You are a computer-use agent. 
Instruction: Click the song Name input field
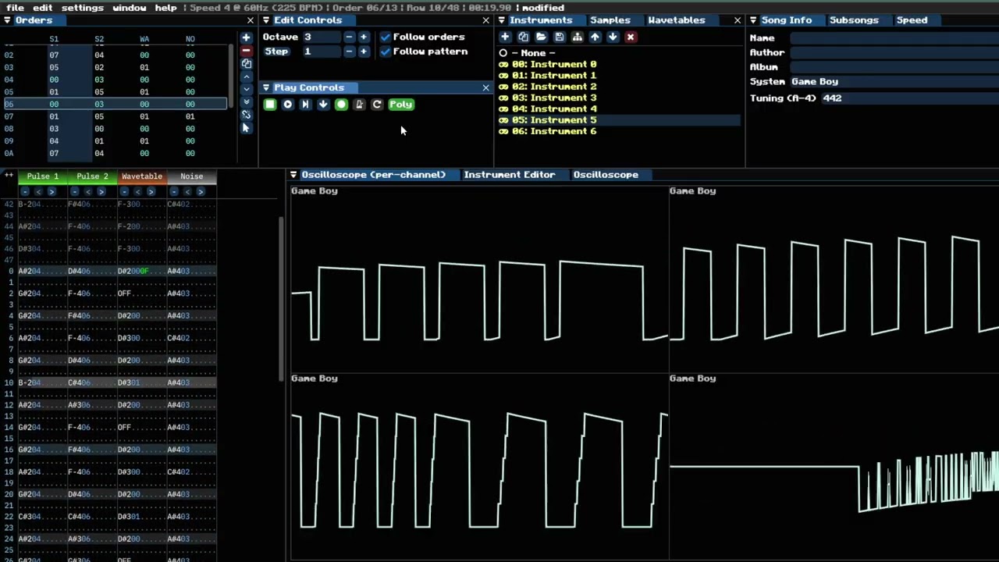(894, 38)
